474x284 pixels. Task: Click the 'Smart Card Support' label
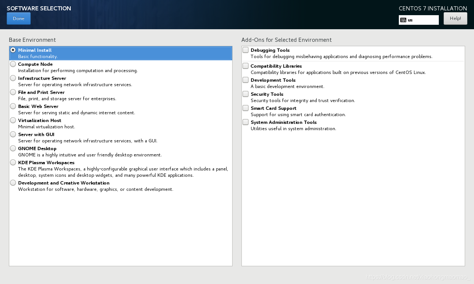point(274,108)
